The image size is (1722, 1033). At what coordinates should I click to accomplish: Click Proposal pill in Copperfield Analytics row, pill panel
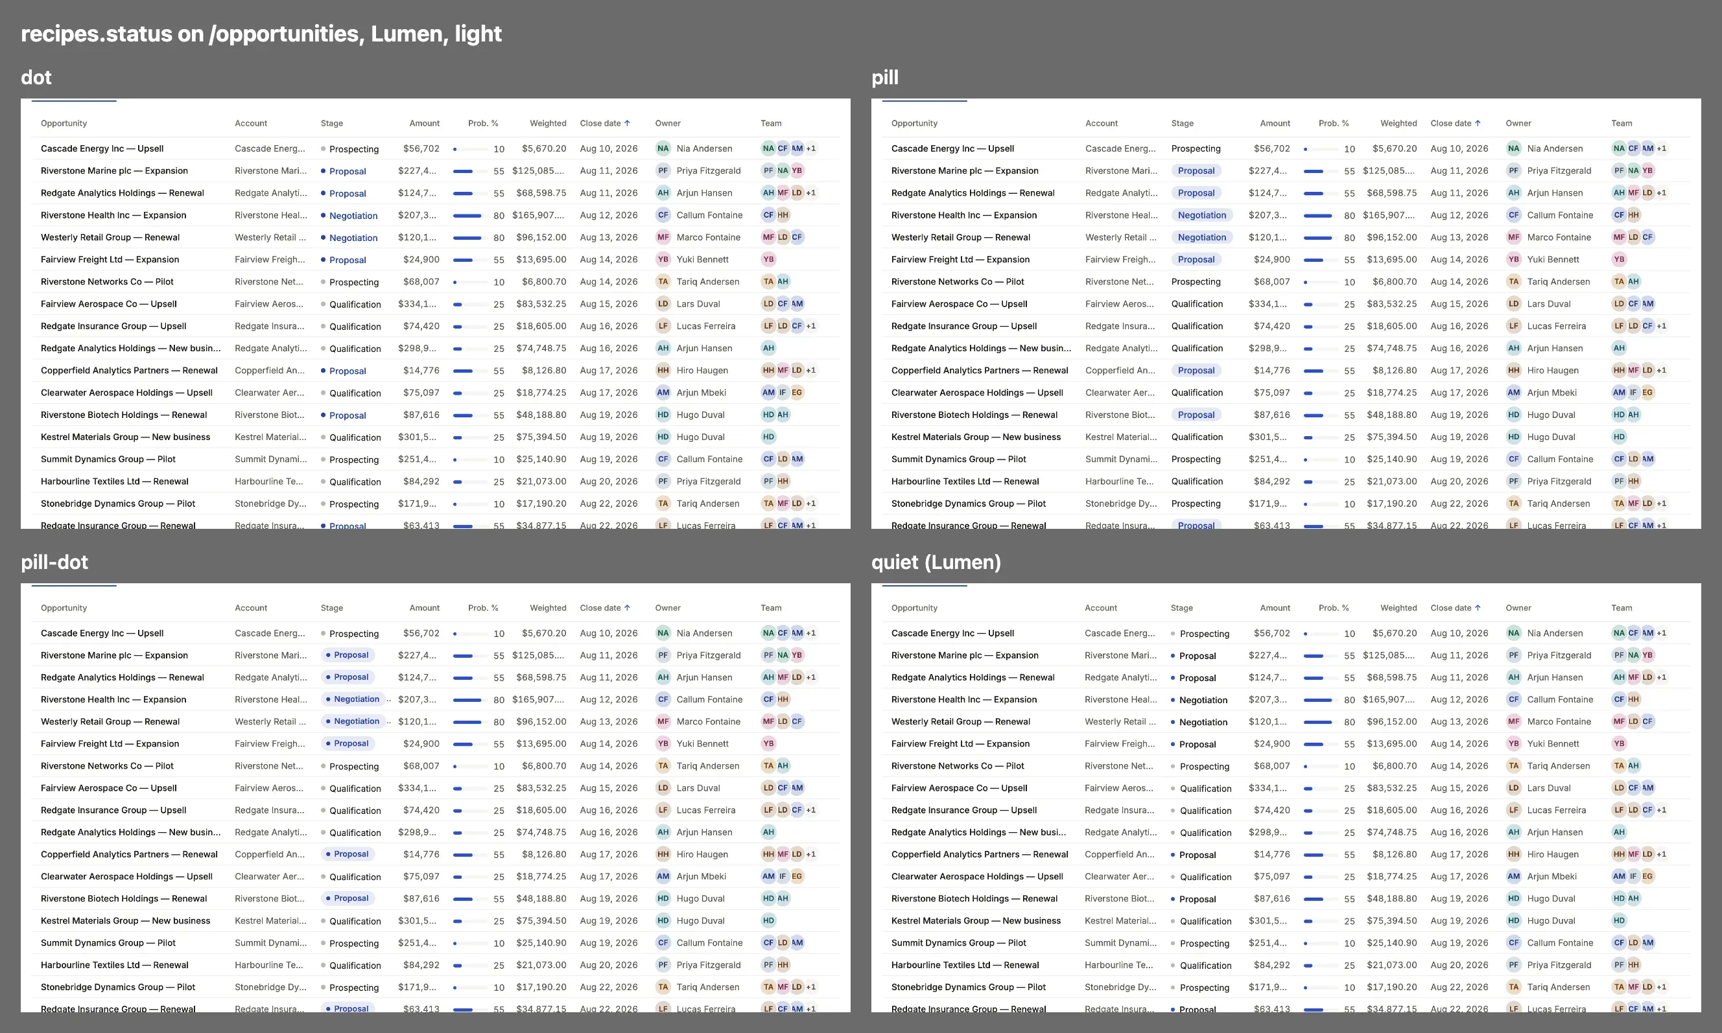(1196, 370)
